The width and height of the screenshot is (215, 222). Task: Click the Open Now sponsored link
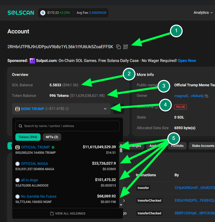coord(187,61)
